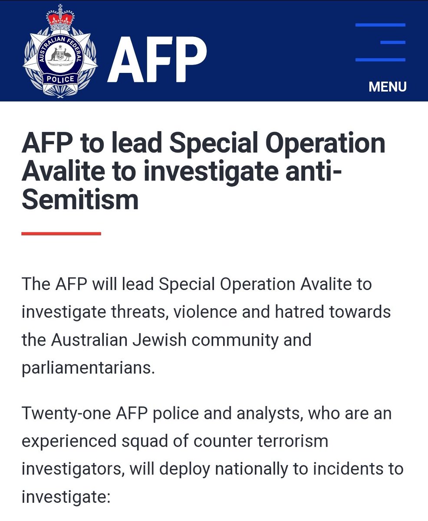Click the red divider line under headline
428x521 pixels.
click(x=61, y=234)
